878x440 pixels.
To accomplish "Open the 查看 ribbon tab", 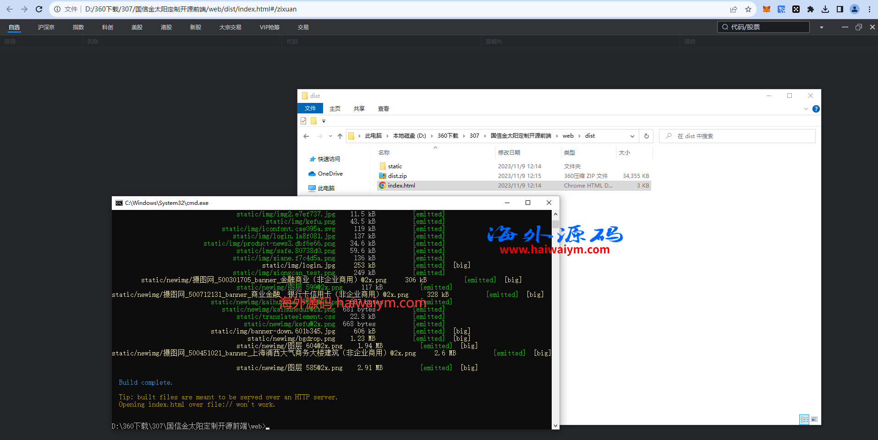I will 383,109.
